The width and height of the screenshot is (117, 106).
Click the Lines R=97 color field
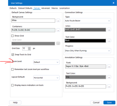point(85,30)
